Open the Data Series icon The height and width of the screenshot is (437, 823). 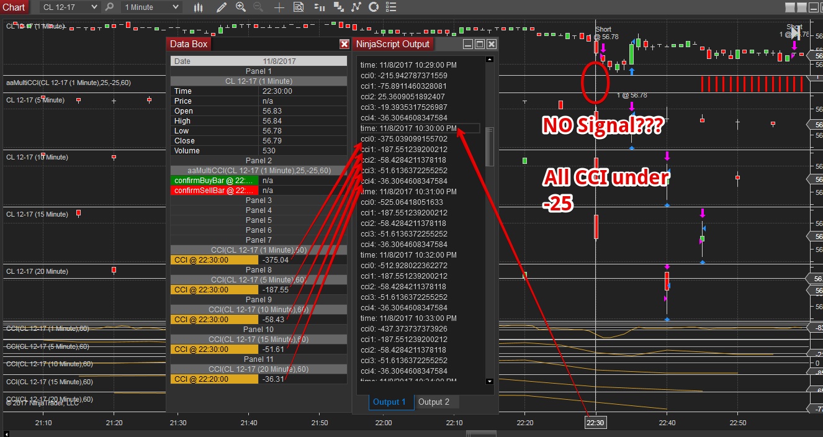(339, 7)
